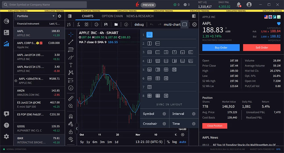This screenshot has width=284, height=153.
Task: Click the symbol search input field
Action: 44,5
